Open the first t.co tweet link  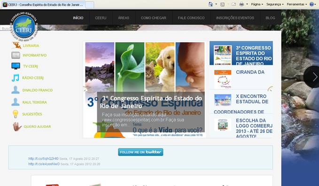tap(43, 159)
